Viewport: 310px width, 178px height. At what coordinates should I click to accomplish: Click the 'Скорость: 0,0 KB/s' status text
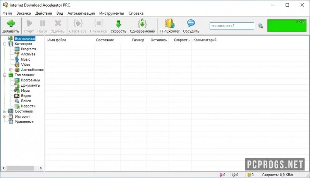coord(277,175)
